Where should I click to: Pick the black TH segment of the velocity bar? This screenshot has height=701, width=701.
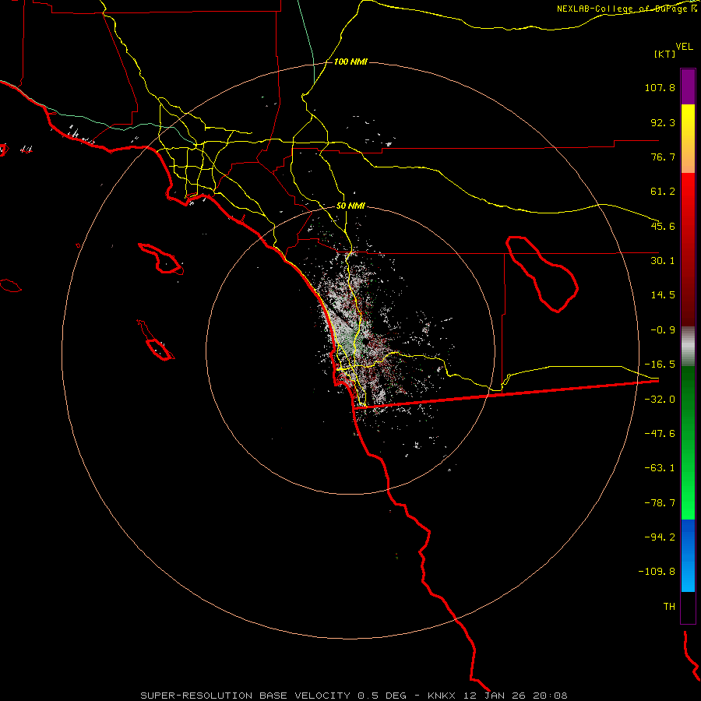[x=688, y=608]
